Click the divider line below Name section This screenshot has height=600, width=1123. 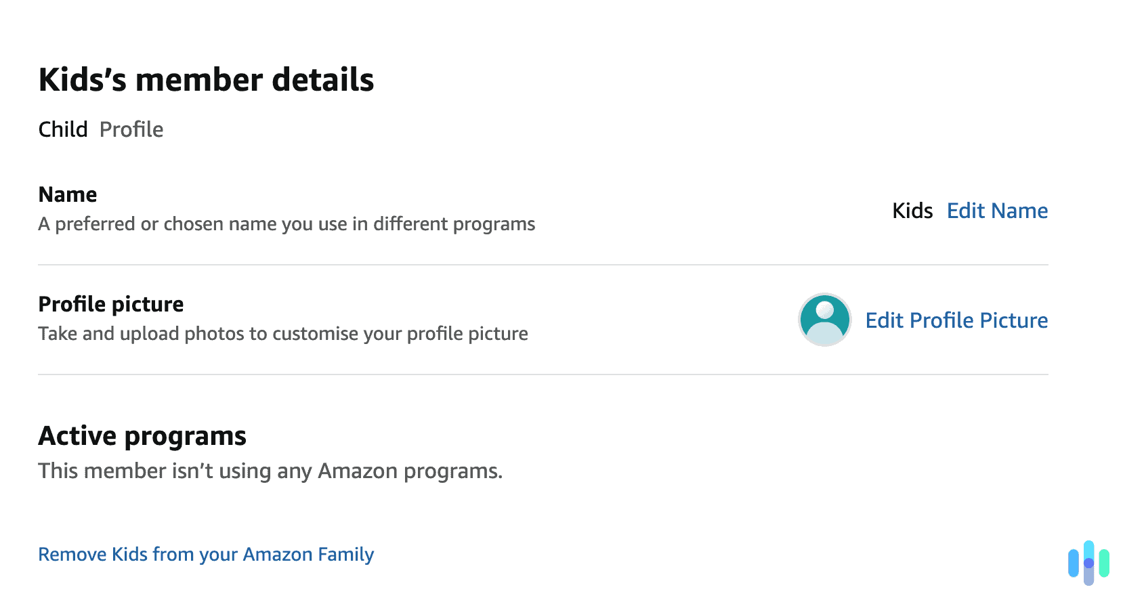542,265
